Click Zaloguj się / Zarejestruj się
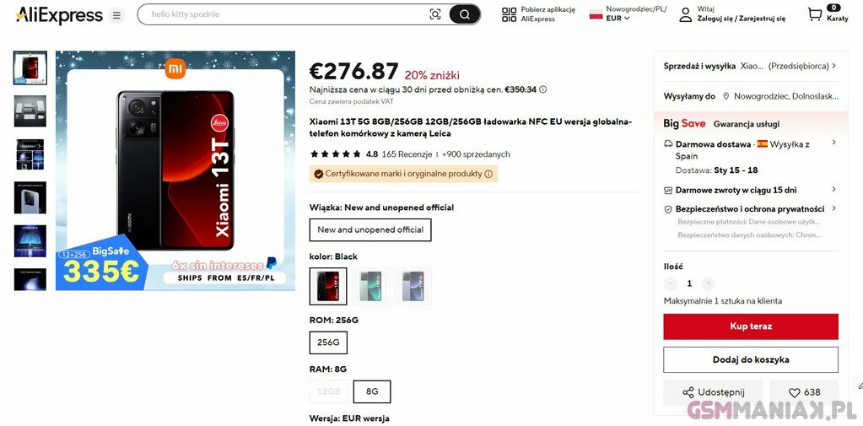The height and width of the screenshot is (426, 863). click(741, 19)
